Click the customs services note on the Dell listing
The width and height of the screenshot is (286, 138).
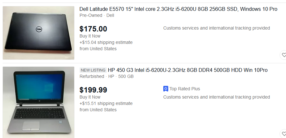(216, 28)
